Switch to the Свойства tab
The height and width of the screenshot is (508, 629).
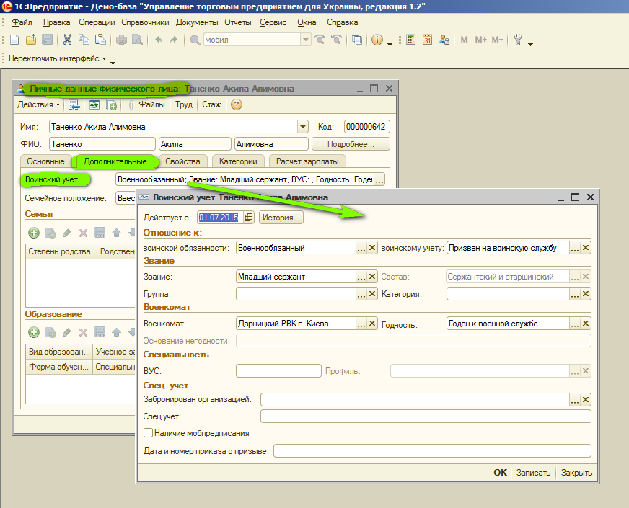tap(182, 161)
